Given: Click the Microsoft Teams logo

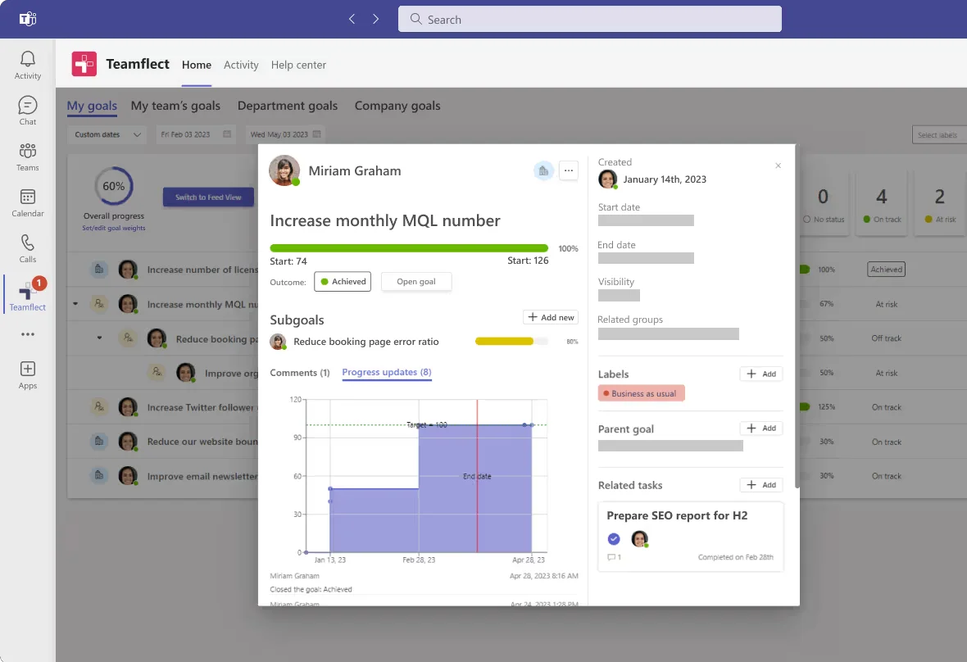Looking at the screenshot, I should (x=28, y=19).
